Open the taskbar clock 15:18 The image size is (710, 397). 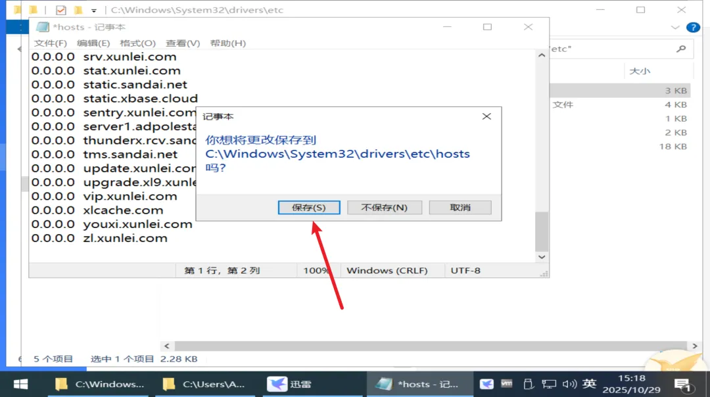[x=631, y=384]
